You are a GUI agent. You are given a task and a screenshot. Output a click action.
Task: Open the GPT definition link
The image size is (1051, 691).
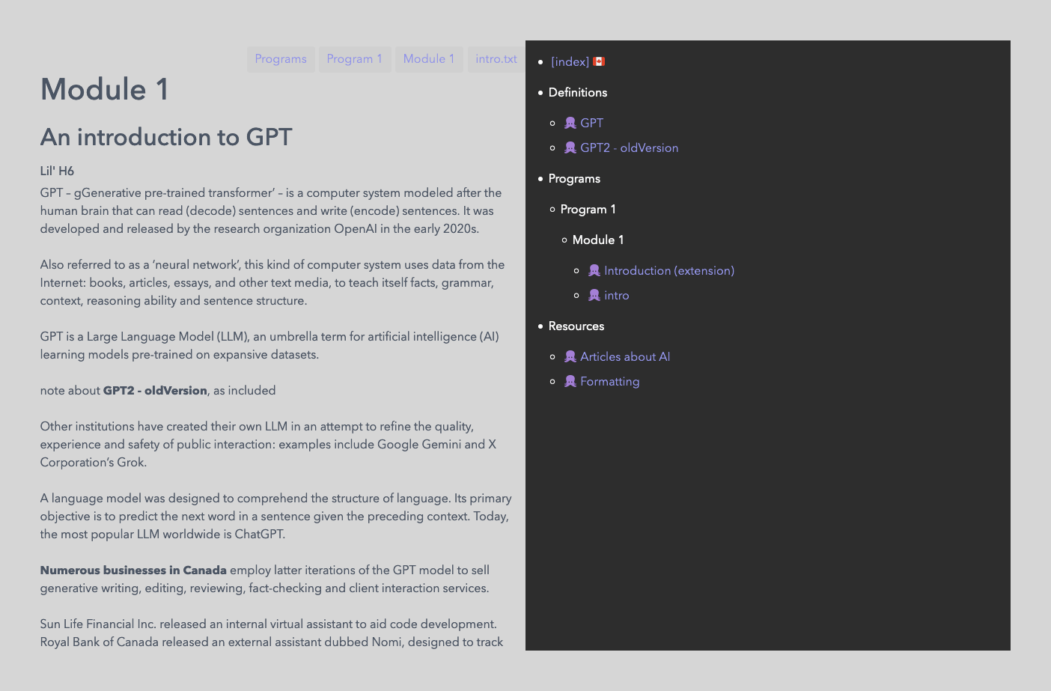pos(591,124)
